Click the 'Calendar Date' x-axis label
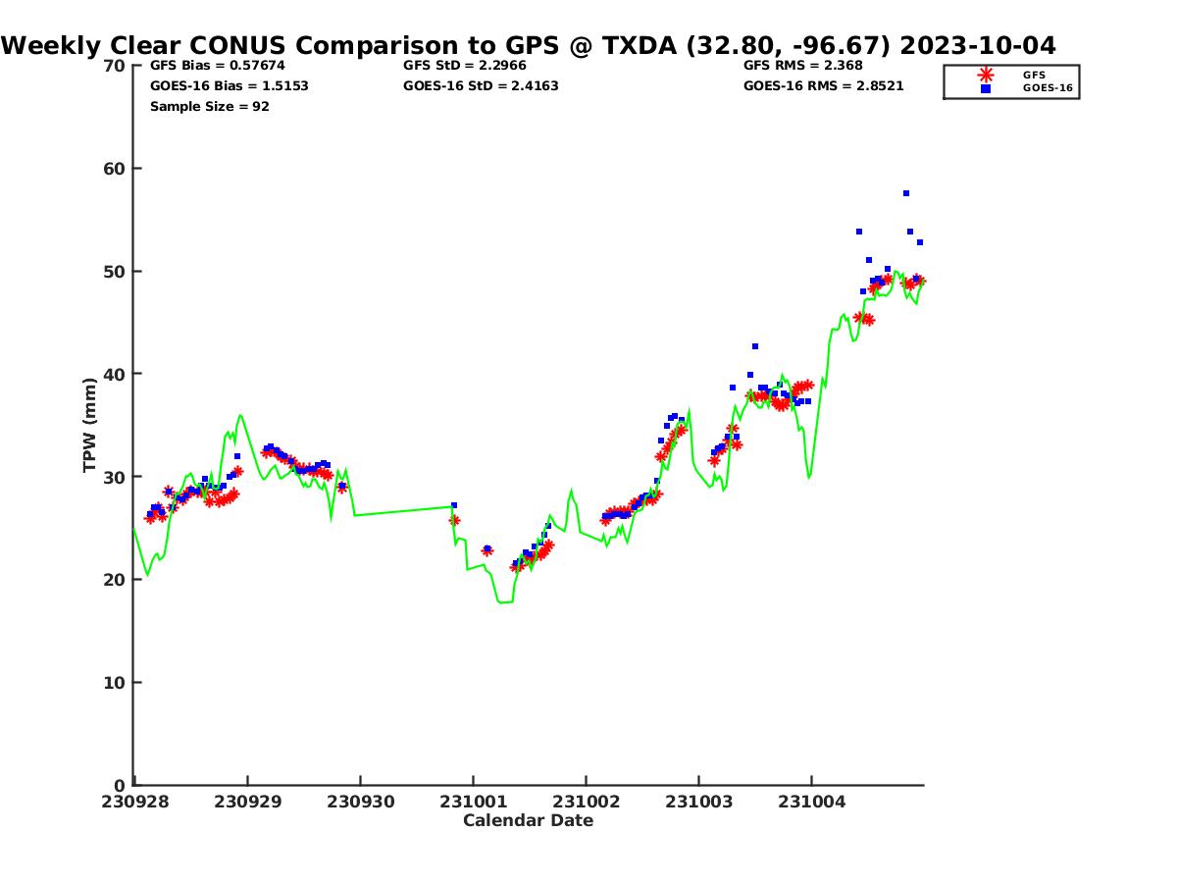This screenshot has height=883, width=1177. [x=529, y=820]
